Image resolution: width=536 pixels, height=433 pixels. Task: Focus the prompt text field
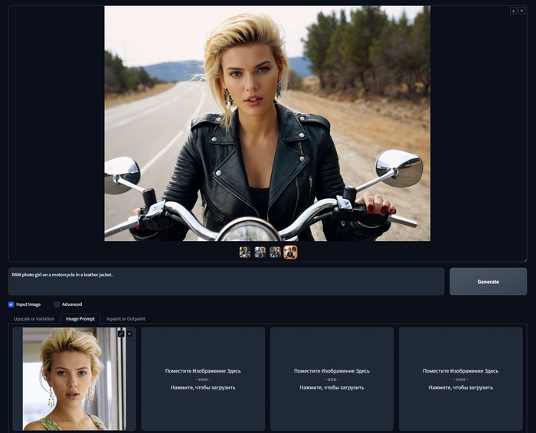[x=226, y=282]
